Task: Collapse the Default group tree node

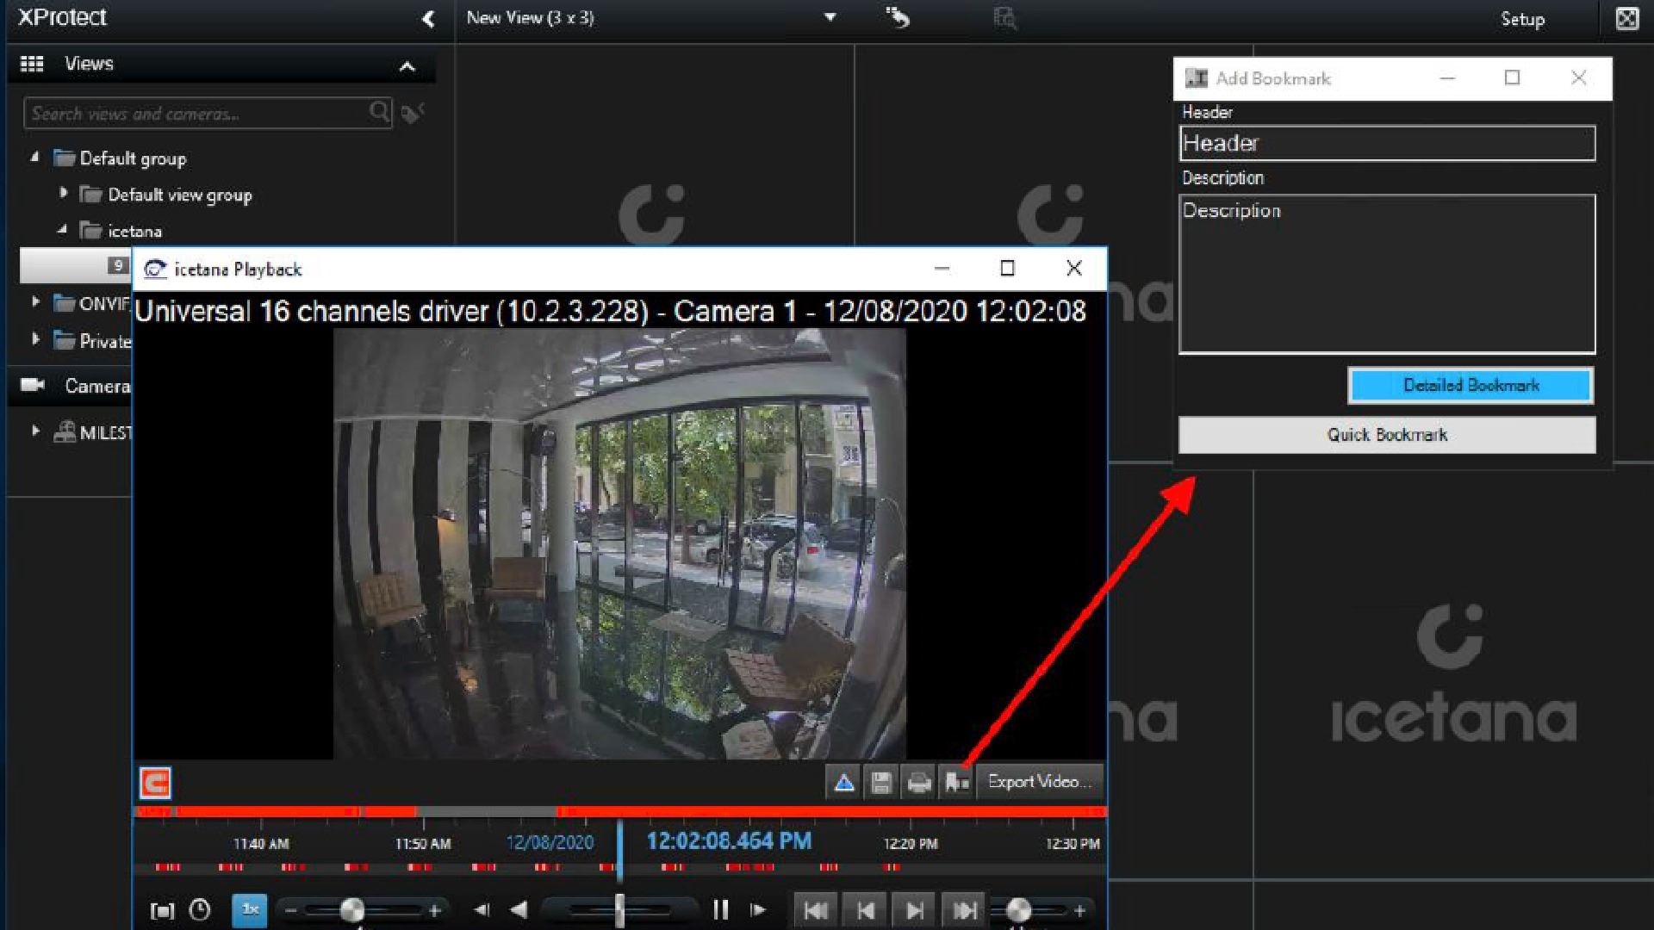Action: (34, 158)
